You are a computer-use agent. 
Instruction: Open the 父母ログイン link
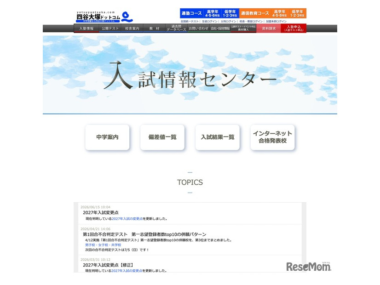pos(228,21)
